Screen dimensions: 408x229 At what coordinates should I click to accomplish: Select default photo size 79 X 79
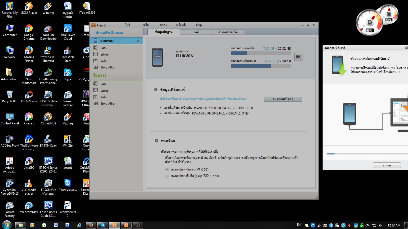tap(167, 169)
